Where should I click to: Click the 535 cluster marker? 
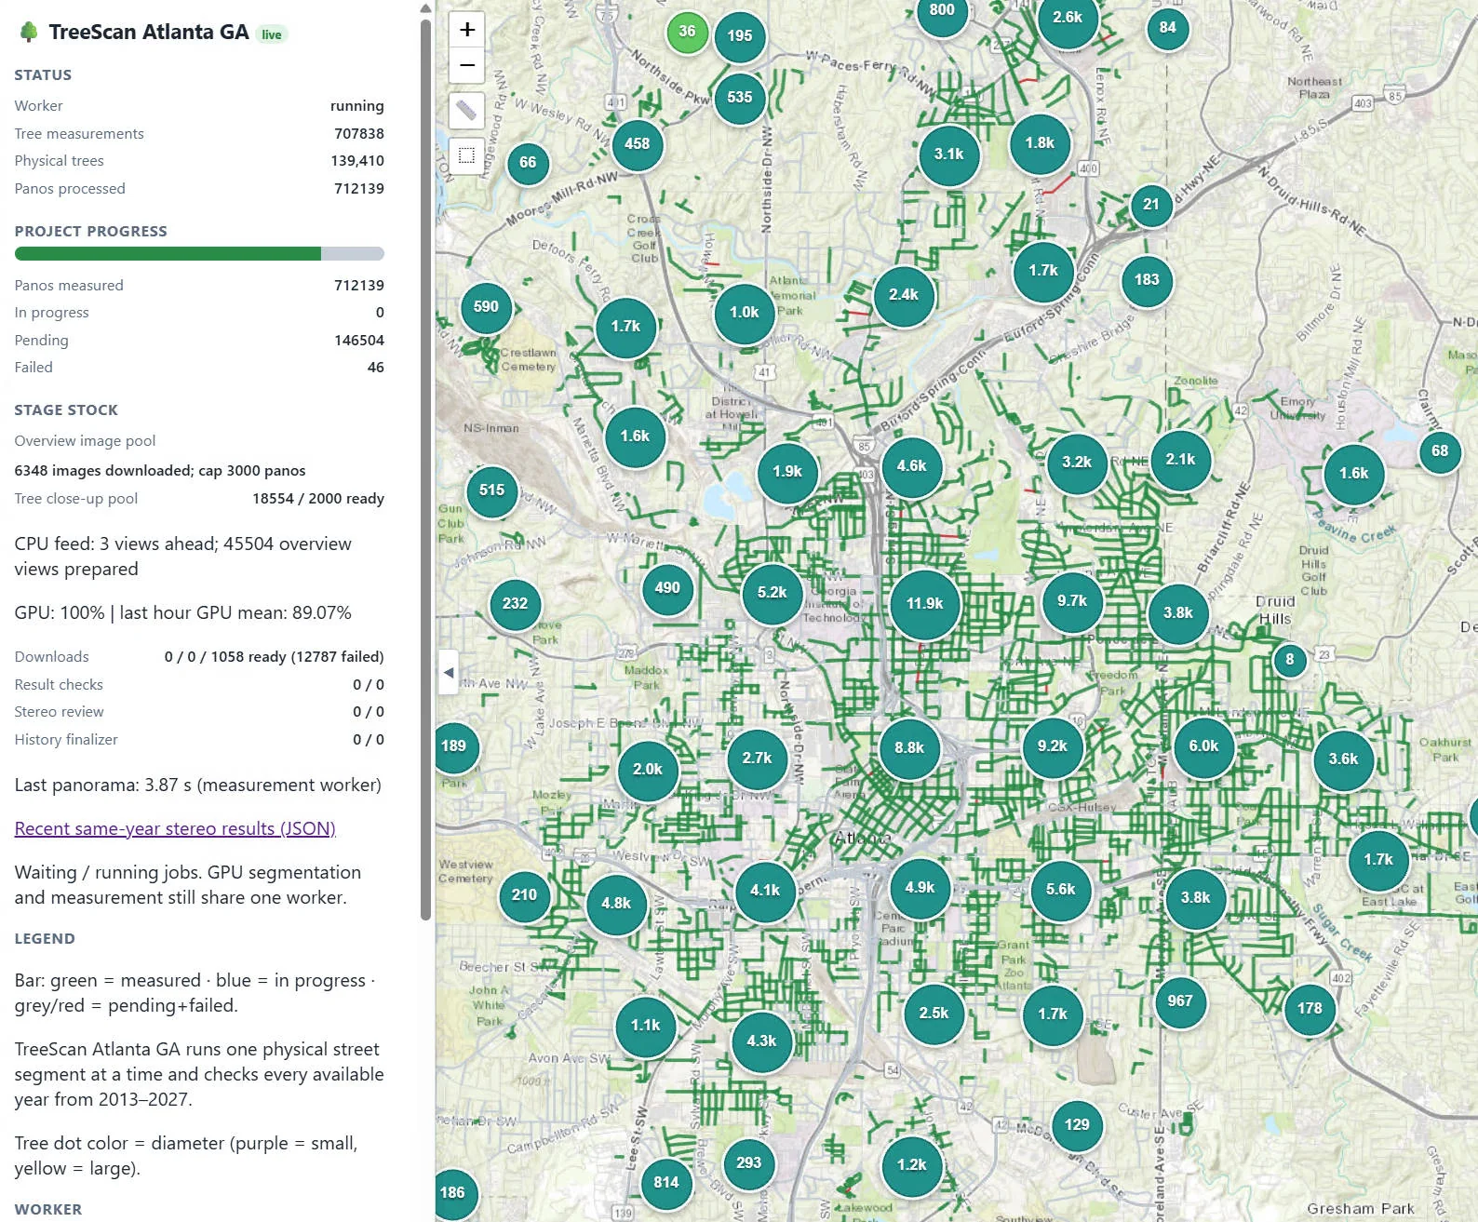point(740,98)
